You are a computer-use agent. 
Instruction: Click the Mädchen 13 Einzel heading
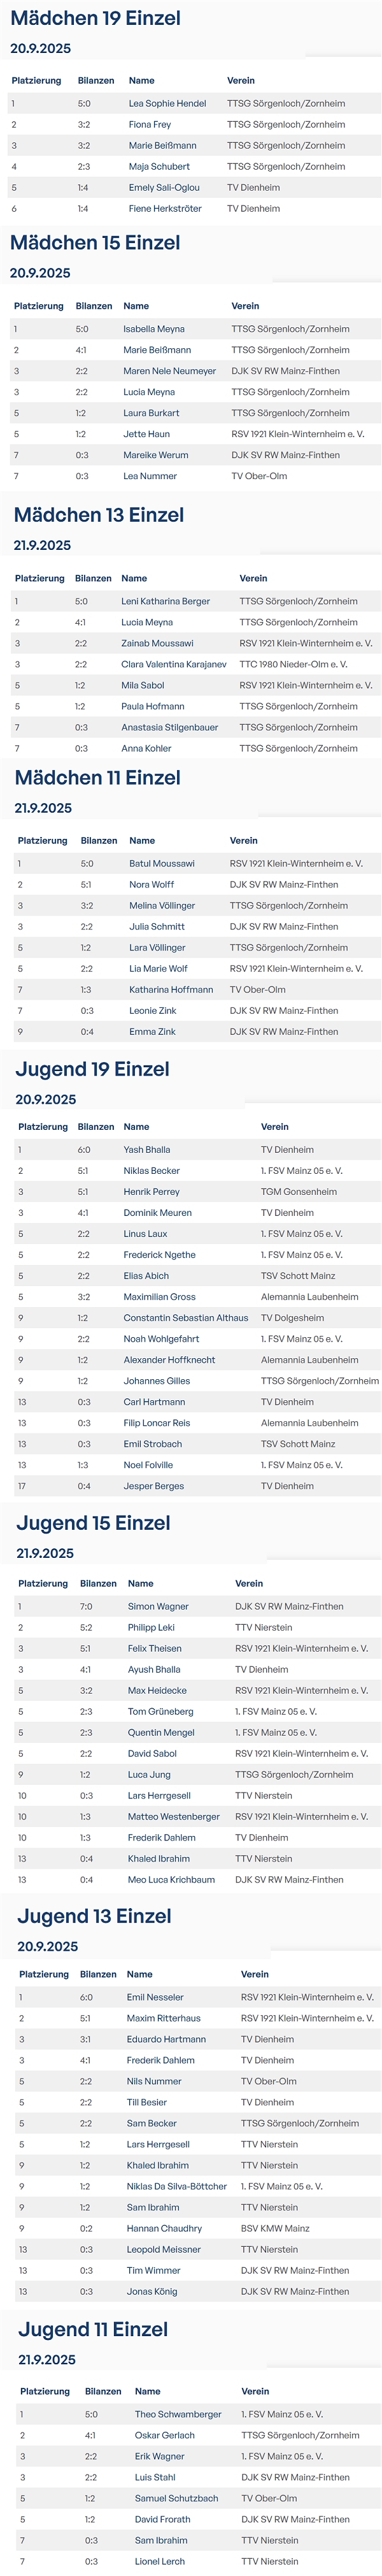[99, 515]
